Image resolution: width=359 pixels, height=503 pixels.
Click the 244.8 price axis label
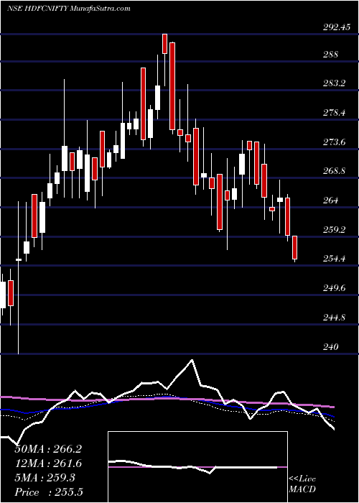click(335, 318)
